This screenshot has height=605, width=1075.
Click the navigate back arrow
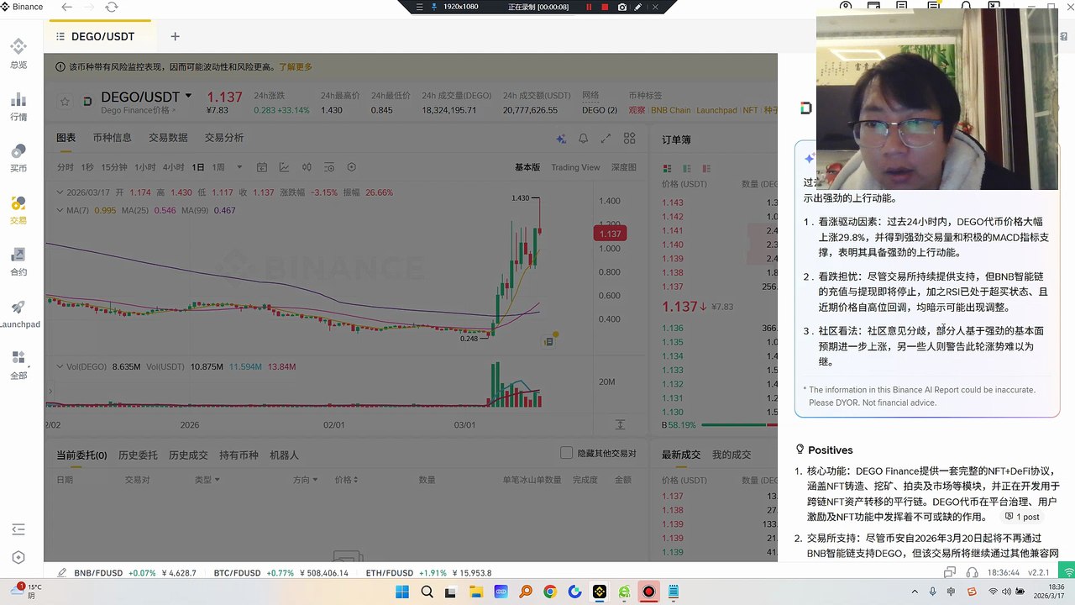66,7
